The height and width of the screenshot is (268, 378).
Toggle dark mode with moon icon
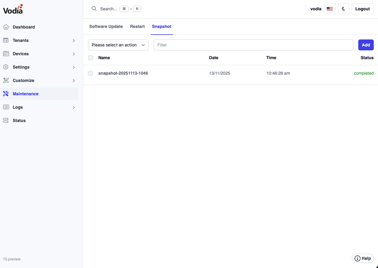(343, 9)
